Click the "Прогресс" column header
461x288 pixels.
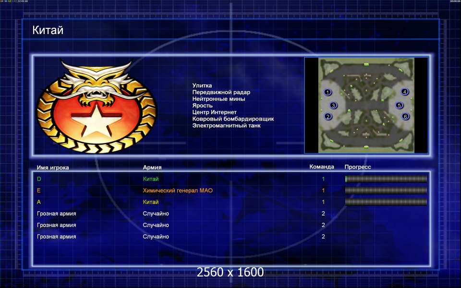coord(357,167)
